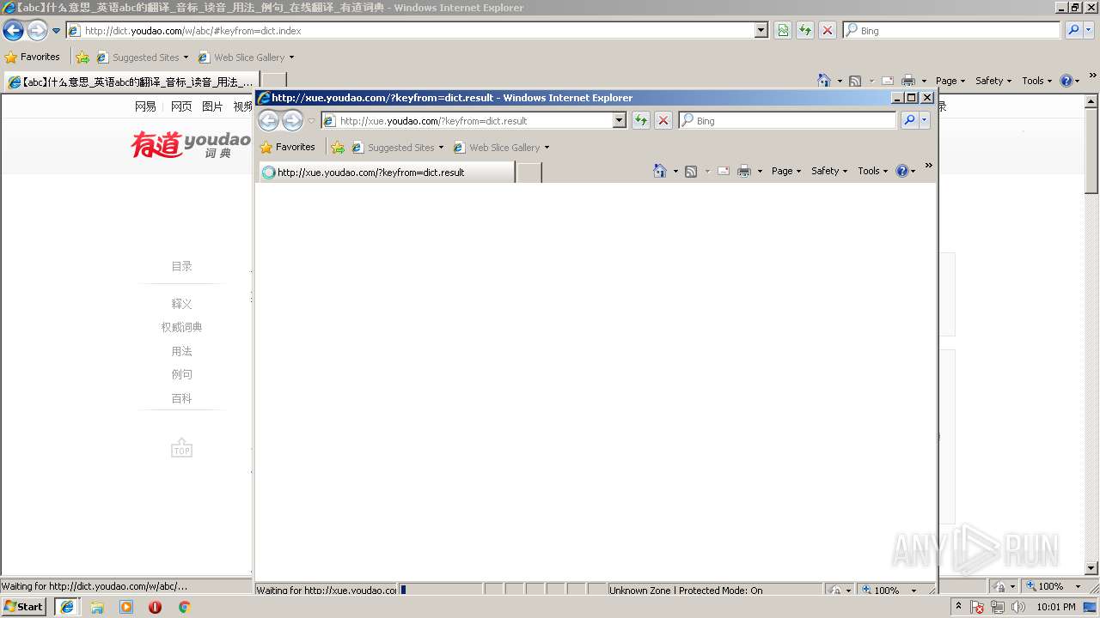Click Refresh icon in background window address bar
This screenshot has width=1100, height=618.
coord(805,31)
